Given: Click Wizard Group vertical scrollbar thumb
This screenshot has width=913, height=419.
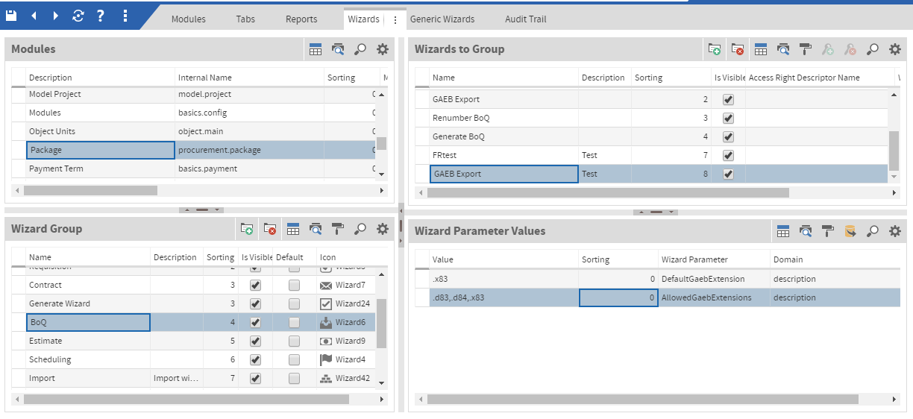Looking at the screenshot, I should (x=382, y=324).
